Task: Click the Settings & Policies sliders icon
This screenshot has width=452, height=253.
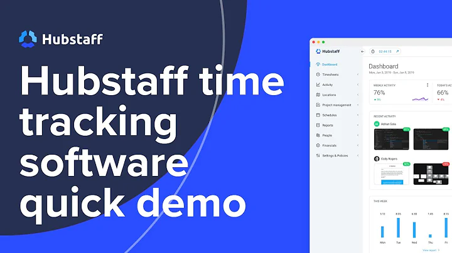Action: coord(318,155)
